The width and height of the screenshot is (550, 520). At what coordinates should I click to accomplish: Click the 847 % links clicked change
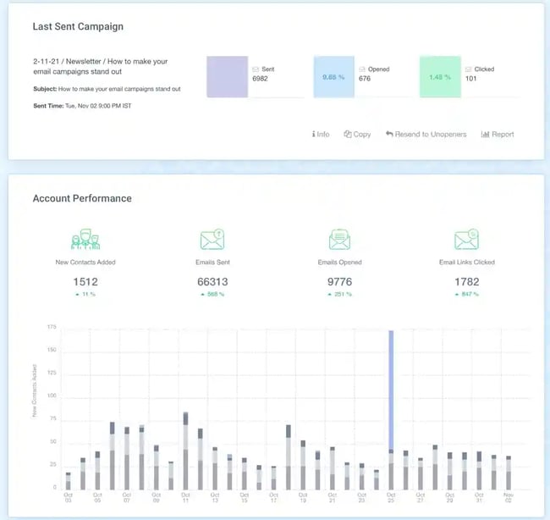point(466,295)
